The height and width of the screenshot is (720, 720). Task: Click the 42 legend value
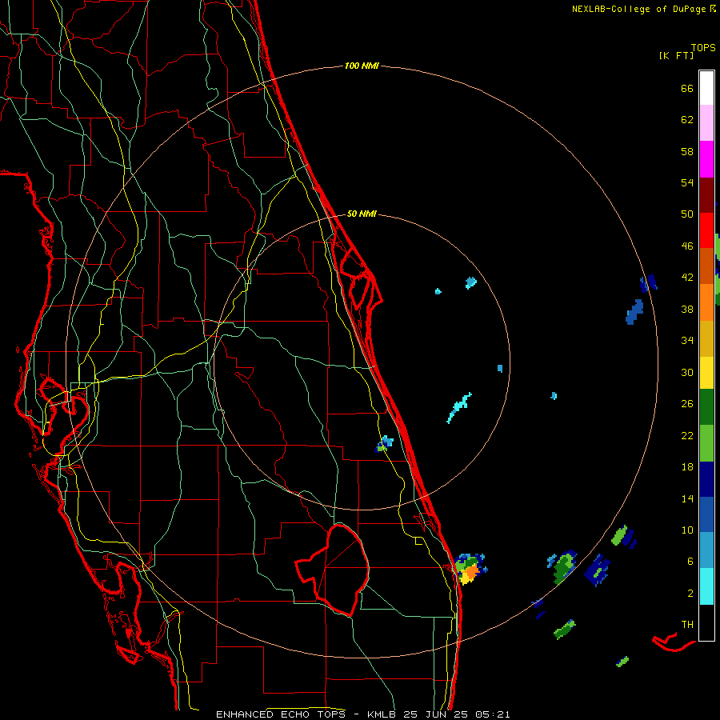point(687,278)
